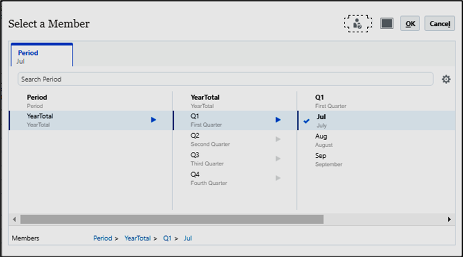Click the Search Period input field
Image resolution: width=463 pixels, height=257 pixels.
[225, 79]
